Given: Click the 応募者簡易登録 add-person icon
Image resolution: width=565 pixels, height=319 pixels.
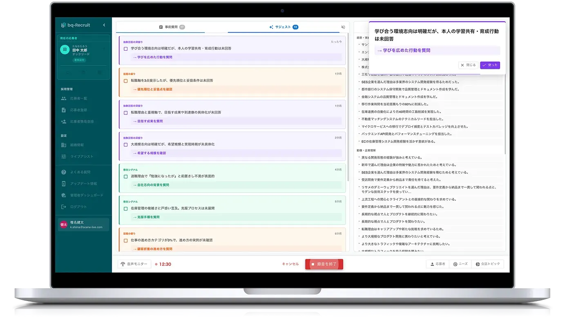Looking at the screenshot, I should [x=63, y=121].
